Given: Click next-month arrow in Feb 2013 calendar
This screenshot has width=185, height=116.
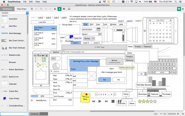Looking at the screenshot, I should [x=171, y=20].
